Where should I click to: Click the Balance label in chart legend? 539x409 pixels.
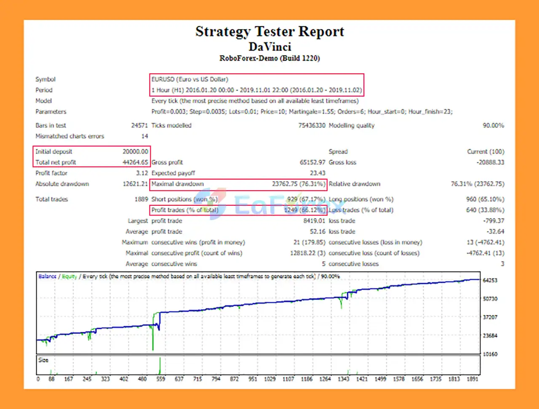tap(47, 277)
